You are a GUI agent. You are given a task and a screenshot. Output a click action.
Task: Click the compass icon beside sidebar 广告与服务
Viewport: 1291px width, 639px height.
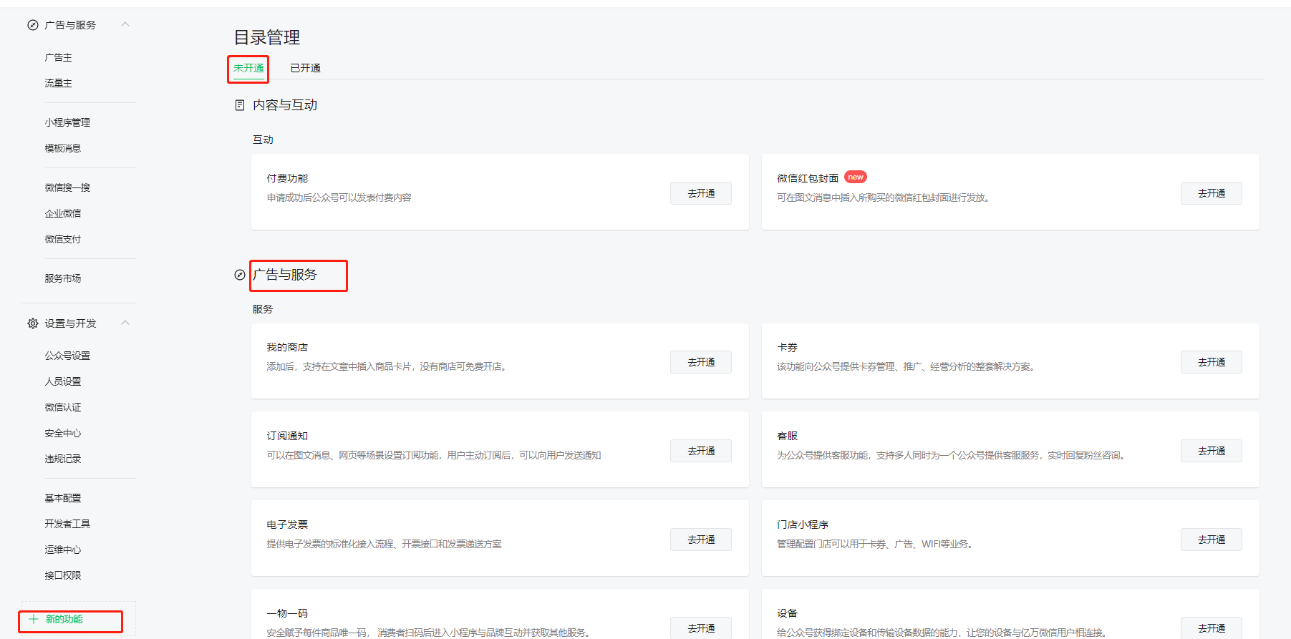33,25
